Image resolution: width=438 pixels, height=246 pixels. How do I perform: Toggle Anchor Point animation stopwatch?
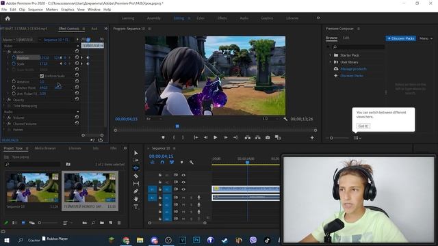(14, 87)
